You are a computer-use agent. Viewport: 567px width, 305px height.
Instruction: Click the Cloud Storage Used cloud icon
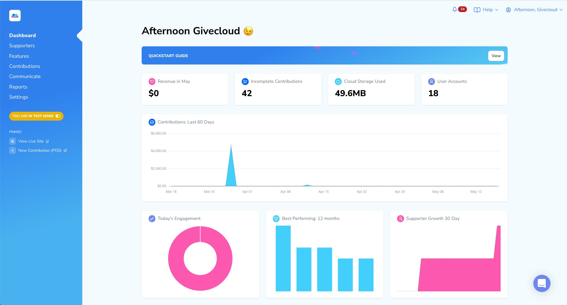[338, 81]
